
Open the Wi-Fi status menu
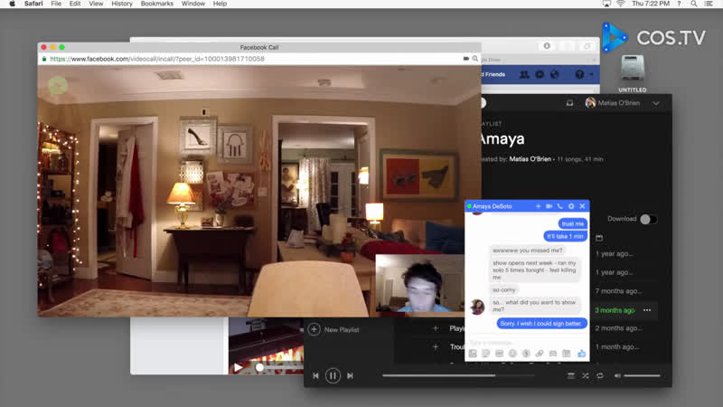pyautogui.click(x=621, y=4)
